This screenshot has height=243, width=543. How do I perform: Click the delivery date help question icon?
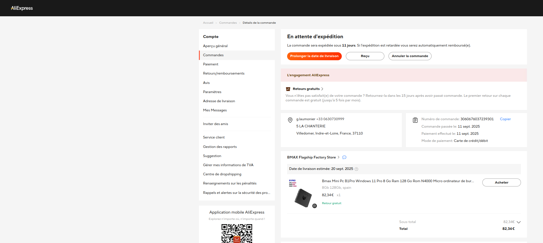click(356, 169)
